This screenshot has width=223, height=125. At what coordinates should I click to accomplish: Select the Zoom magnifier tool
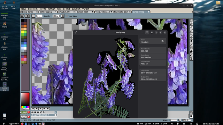click(191, 34)
